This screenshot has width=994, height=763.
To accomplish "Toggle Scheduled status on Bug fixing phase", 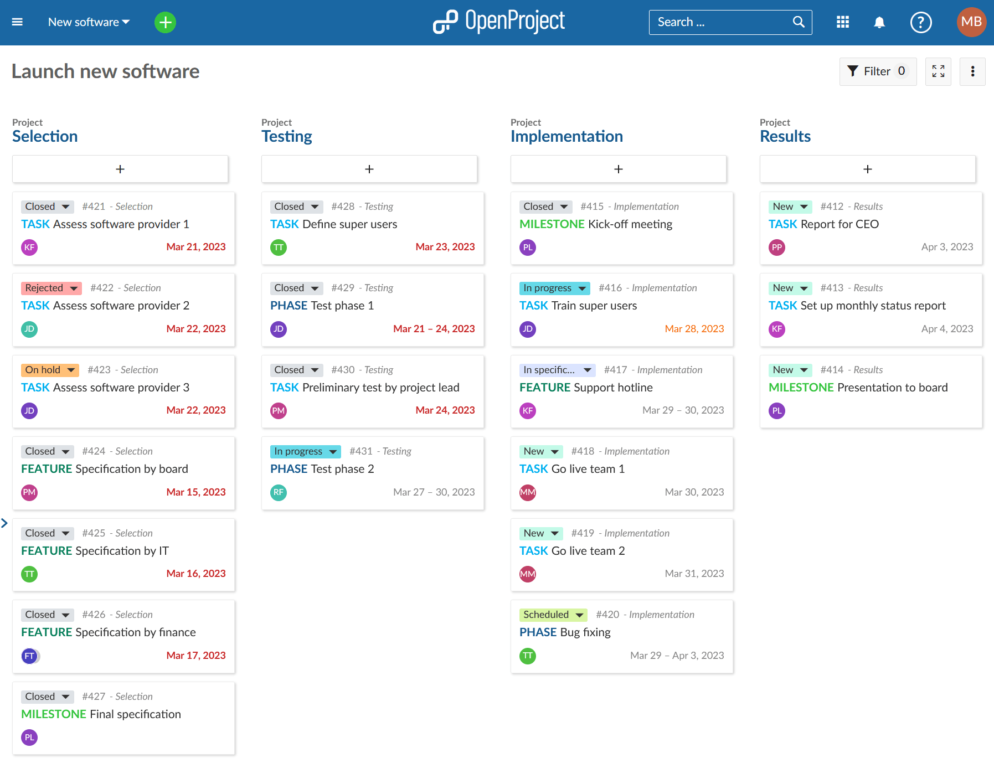I will tap(578, 615).
